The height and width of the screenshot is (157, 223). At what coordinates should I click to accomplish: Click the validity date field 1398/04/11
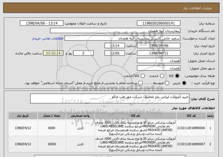tap(159, 53)
